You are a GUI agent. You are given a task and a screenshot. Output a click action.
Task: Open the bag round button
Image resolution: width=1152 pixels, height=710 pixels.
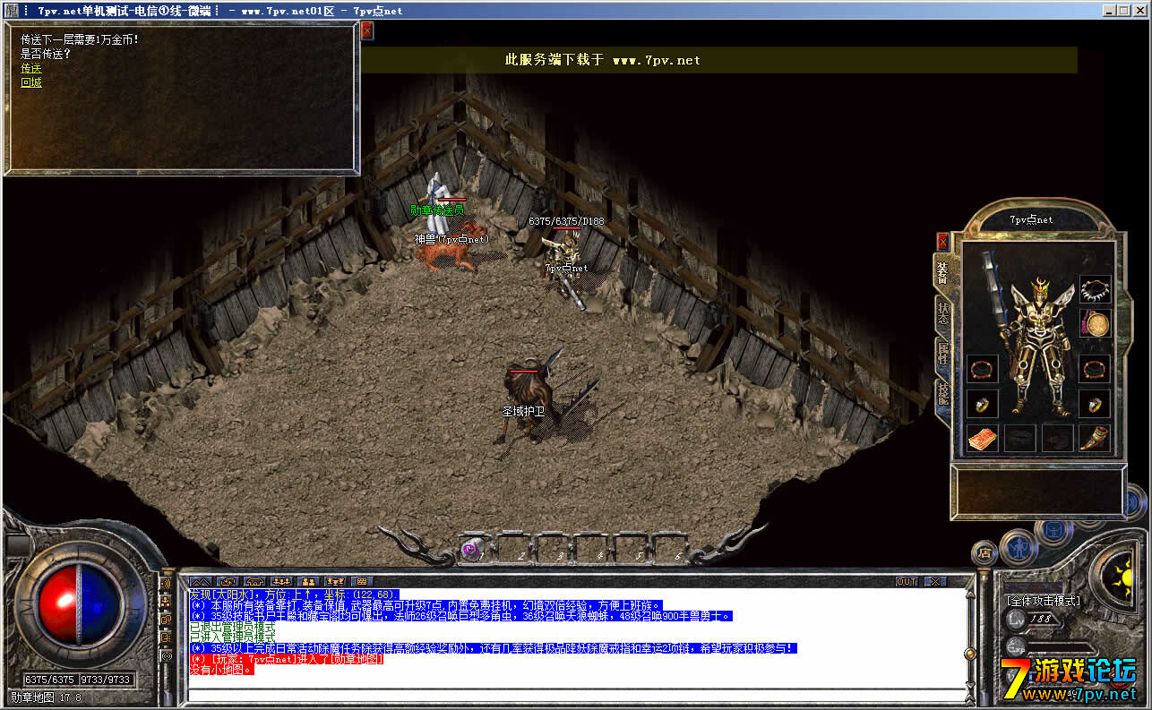1055,531
